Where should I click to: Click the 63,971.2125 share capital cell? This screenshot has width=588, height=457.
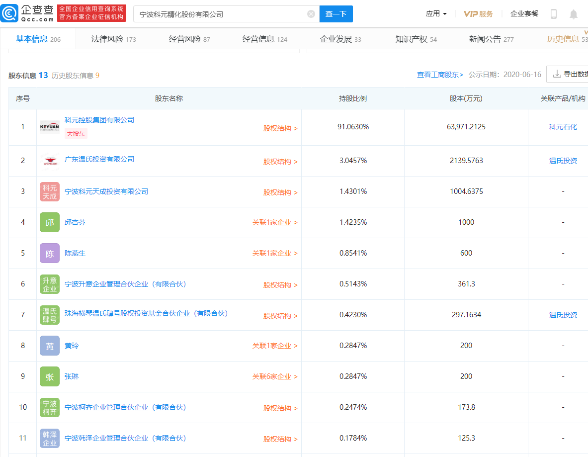466,127
